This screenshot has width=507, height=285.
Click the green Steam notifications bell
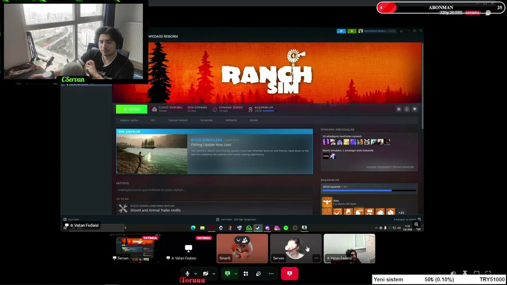click(x=352, y=31)
